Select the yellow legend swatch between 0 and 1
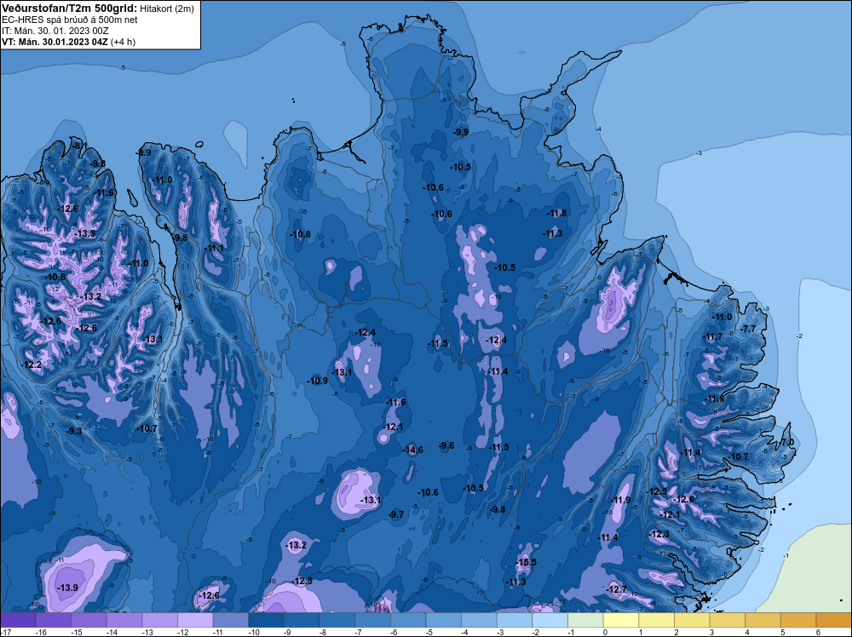 pos(621,620)
